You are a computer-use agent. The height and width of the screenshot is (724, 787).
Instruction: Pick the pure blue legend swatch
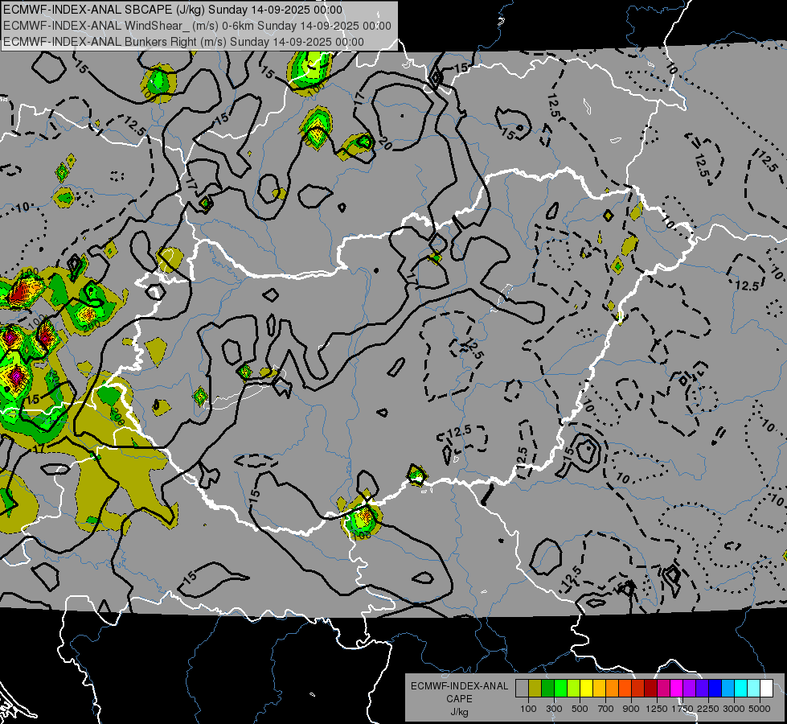715,689
